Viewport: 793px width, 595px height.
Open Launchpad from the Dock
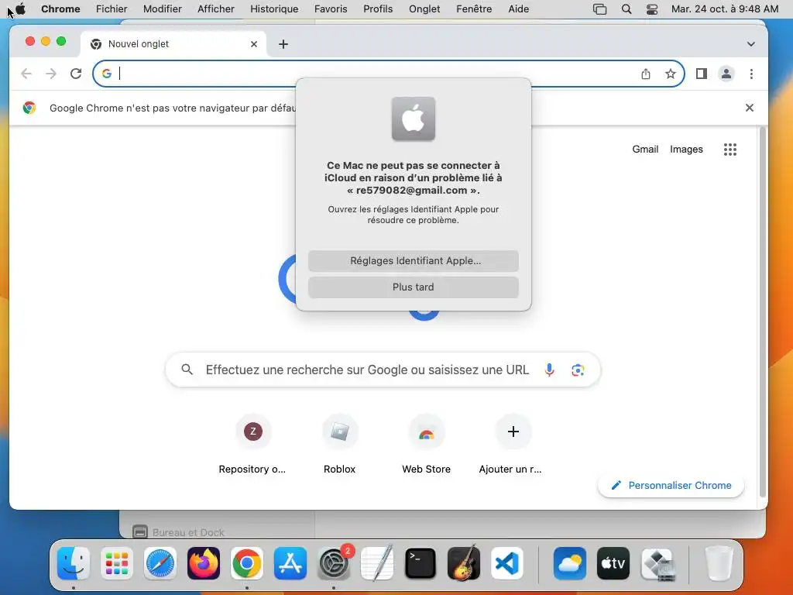117,563
